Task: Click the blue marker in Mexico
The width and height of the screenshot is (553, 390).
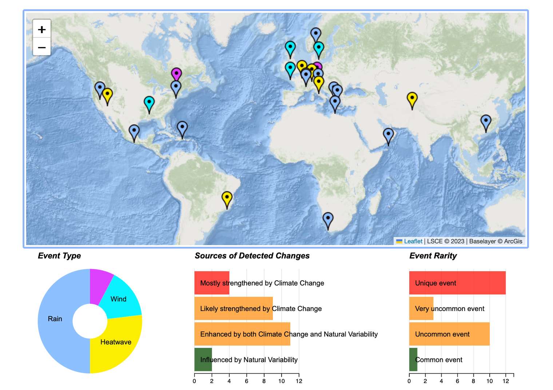Action: coord(134,131)
